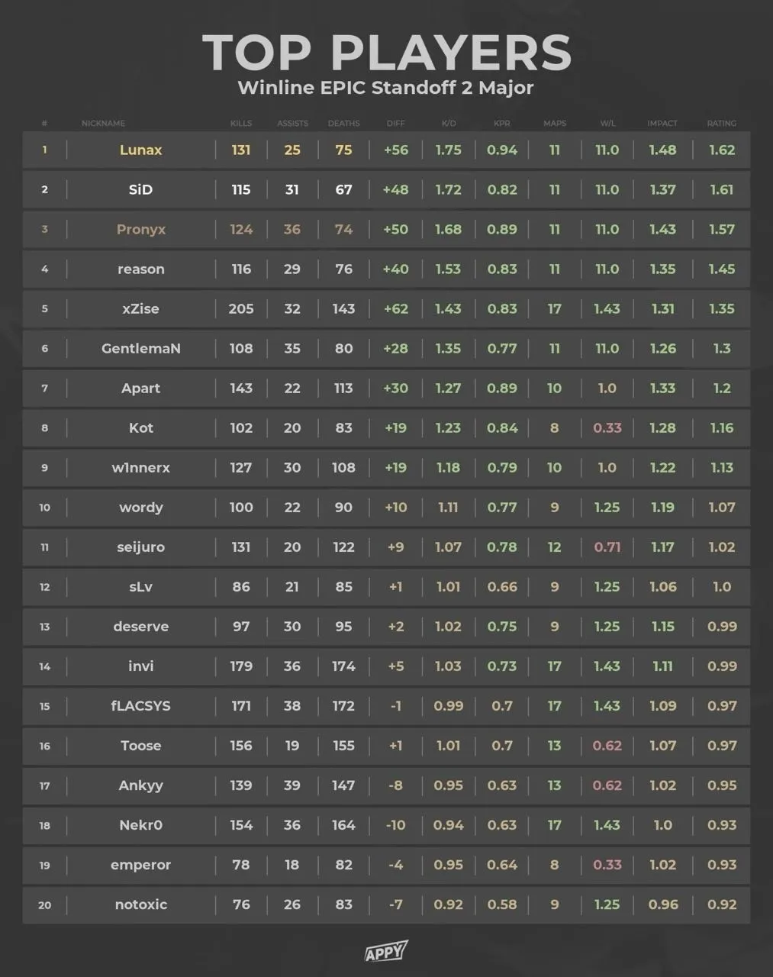Click the KILLS column header
The height and width of the screenshot is (977, 773).
(x=241, y=124)
